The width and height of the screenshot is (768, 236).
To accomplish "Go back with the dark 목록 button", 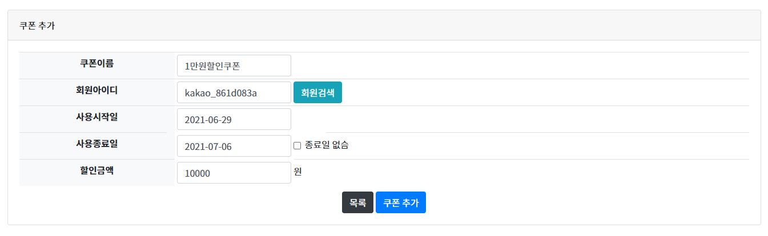I will pos(357,202).
